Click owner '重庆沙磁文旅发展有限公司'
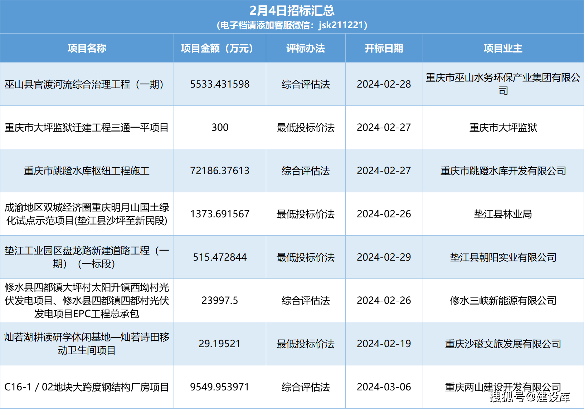 503,344
